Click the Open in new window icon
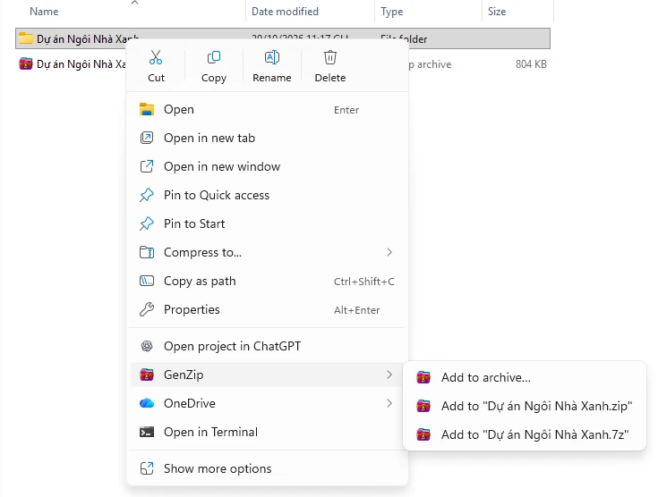Viewport: 658px width, 497px height. coord(147,166)
